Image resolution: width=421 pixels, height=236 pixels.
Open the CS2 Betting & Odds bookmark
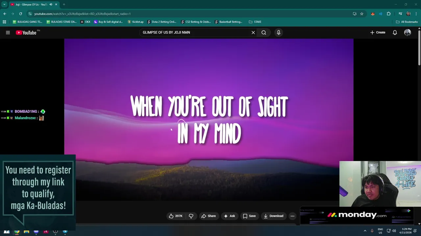(196, 22)
